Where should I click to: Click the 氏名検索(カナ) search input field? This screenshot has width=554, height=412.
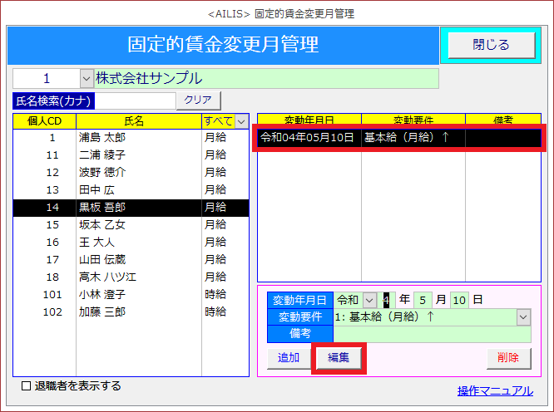click(135, 100)
